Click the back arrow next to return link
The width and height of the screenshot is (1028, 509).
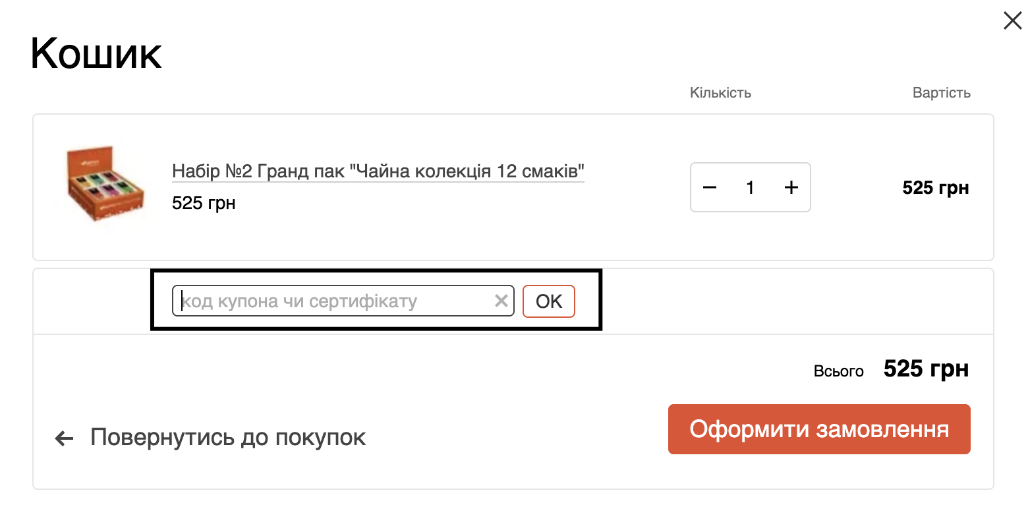63,438
